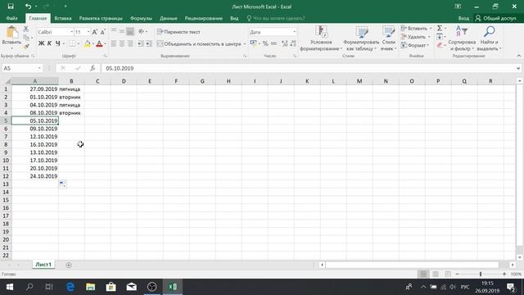524x295 pixels.
Task: Click the Undo arrow icon
Action: pos(28,7)
